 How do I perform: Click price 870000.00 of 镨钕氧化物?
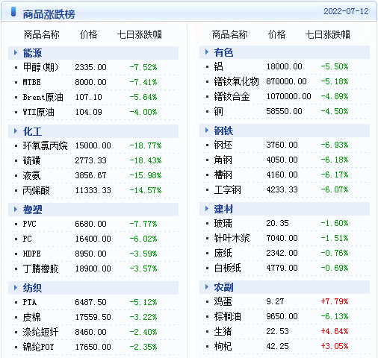tap(286, 81)
